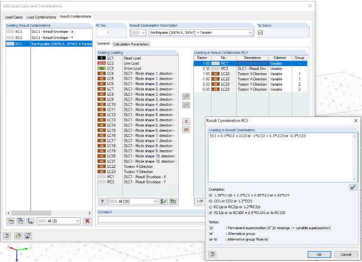This screenshot has height=262, width=362.
Task: Select the LC1 Dead Load row
Action: (138, 58)
